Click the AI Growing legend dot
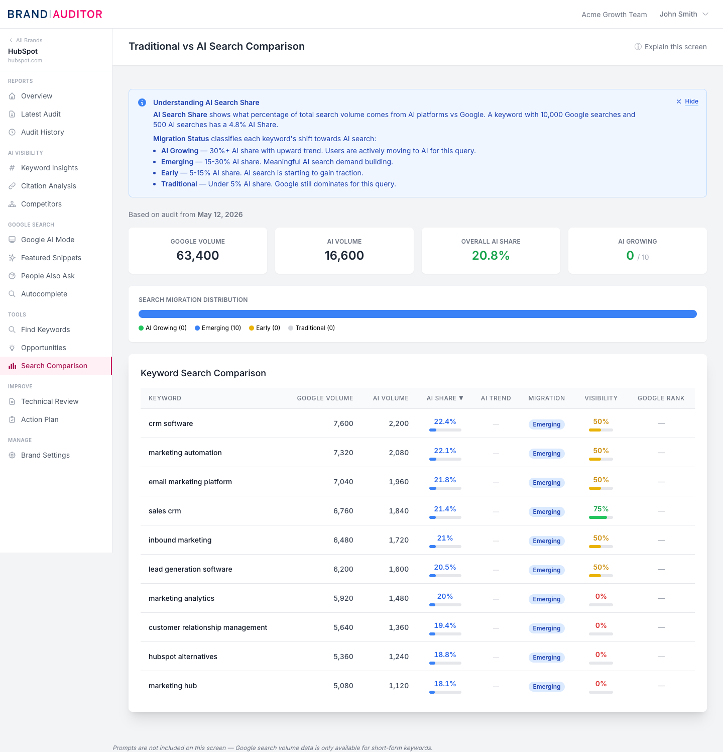Image resolution: width=723 pixels, height=752 pixels. [141, 328]
